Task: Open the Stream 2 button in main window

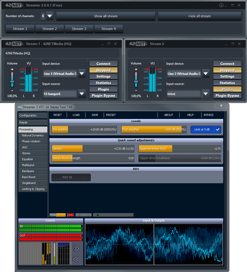Action: click(x=50, y=29)
